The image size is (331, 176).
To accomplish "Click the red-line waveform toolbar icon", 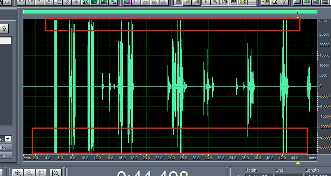I will pos(95,2).
